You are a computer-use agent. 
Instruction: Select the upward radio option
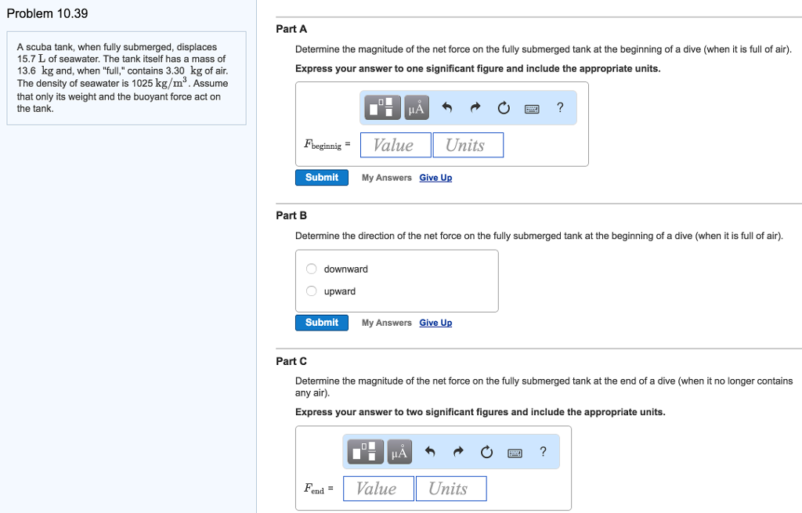[311, 291]
